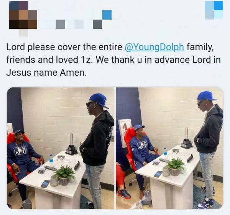Image resolution: width=230 pixels, height=215 pixels.
Task: Click the phone on the desk in left photo
Action: coord(45,184)
